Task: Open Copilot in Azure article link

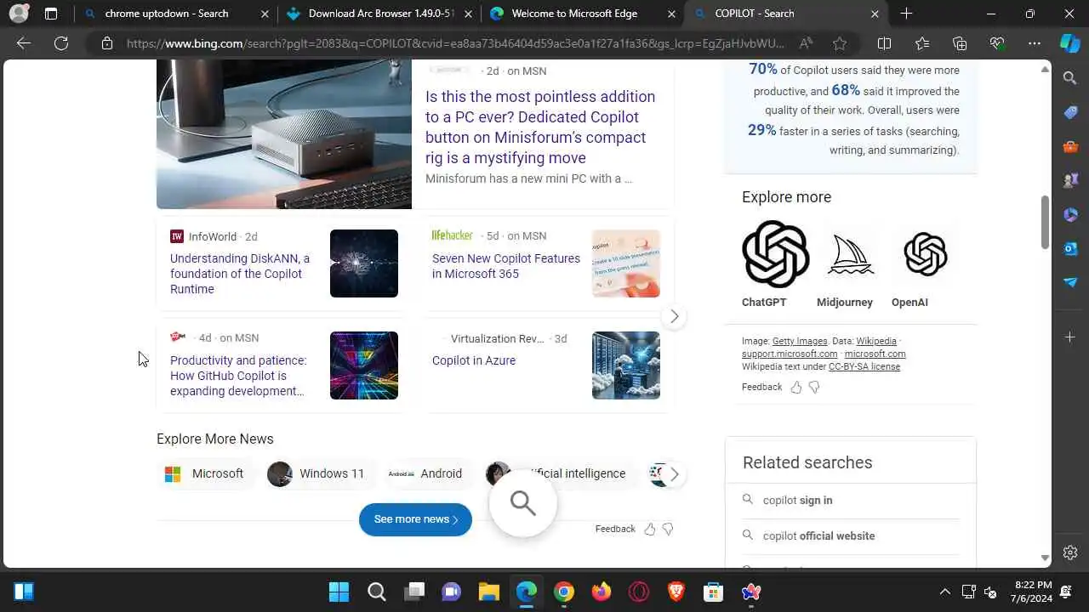Action: tap(474, 360)
